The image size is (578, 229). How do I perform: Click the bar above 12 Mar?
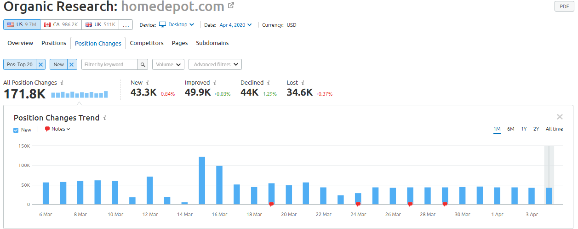(x=150, y=190)
